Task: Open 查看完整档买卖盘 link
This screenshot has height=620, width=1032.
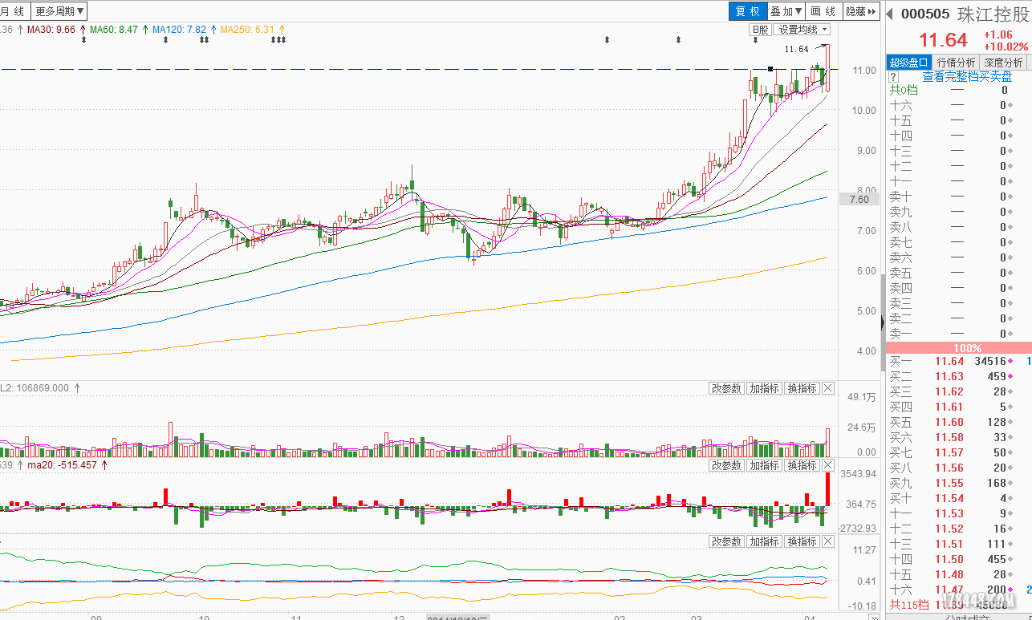Action: coord(967,77)
